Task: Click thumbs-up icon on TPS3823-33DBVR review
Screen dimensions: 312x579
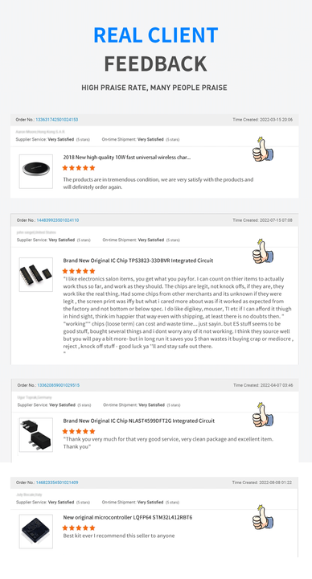Action: 262,251
